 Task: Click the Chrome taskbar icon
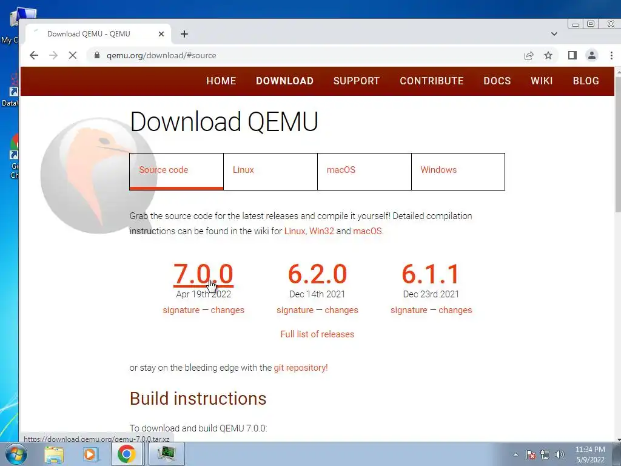point(126,454)
